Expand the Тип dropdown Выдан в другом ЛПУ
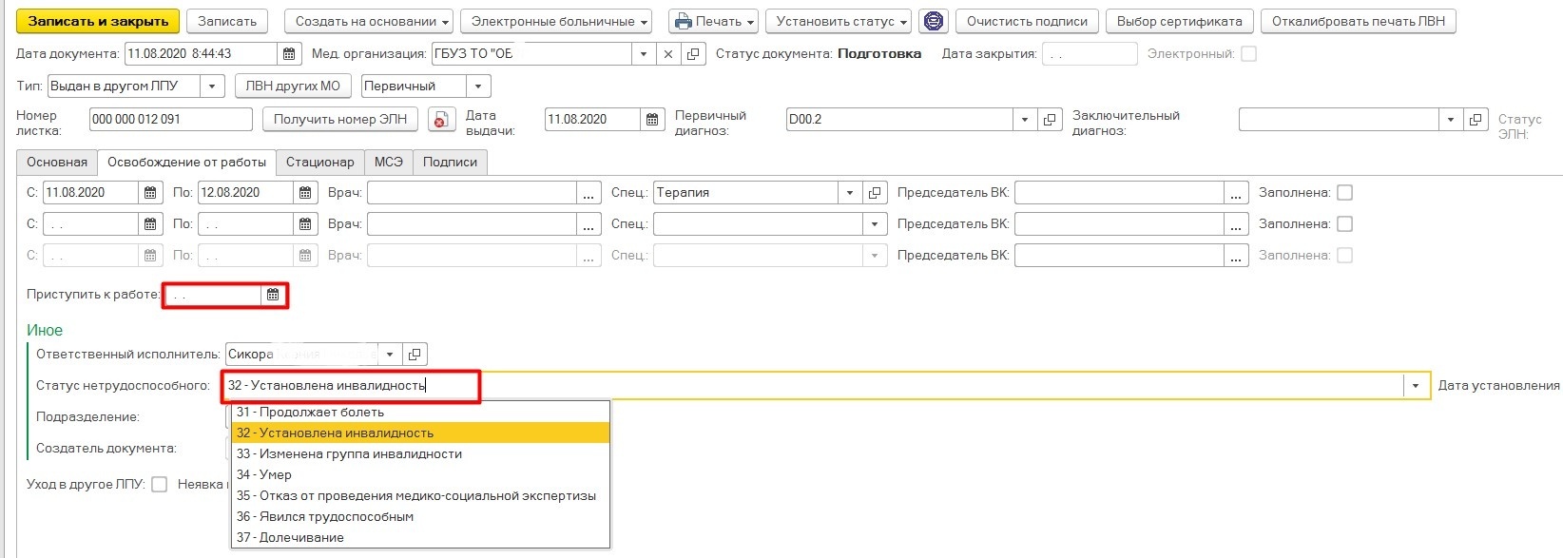1563x558 pixels. pyautogui.click(x=213, y=87)
